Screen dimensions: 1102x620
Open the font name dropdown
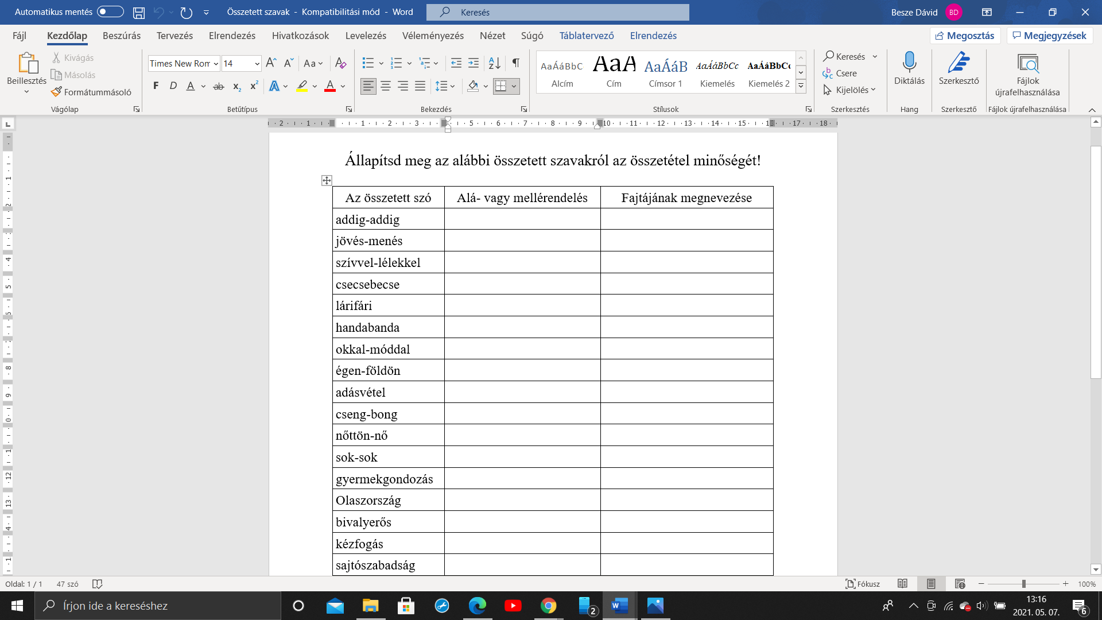point(216,64)
